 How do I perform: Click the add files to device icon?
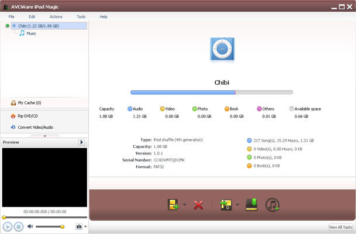(173, 205)
